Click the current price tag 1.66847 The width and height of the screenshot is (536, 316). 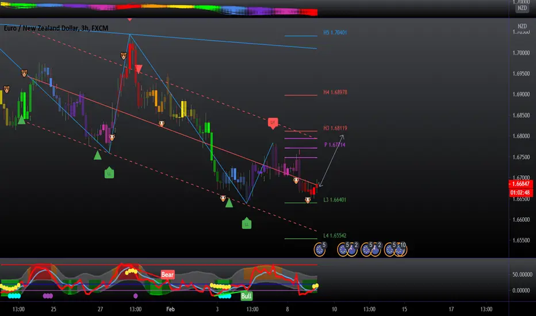pyautogui.click(x=520, y=184)
